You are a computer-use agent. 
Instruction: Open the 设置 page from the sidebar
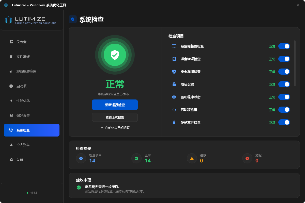[x=32, y=160]
